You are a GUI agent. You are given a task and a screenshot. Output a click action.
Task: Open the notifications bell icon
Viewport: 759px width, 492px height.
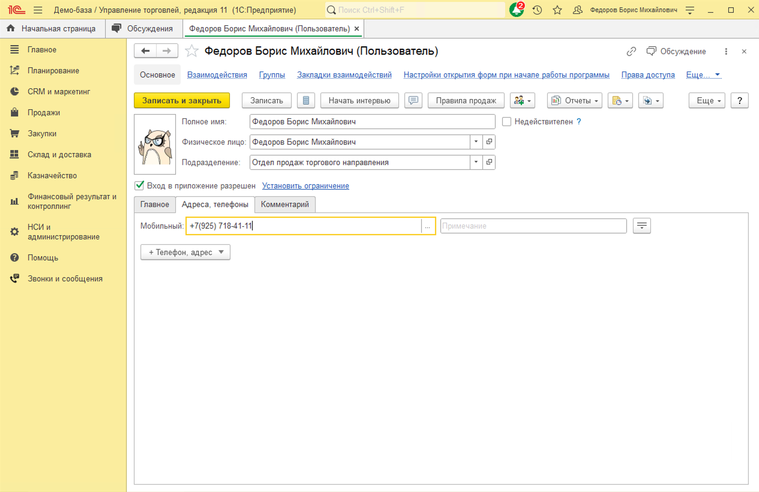click(516, 10)
